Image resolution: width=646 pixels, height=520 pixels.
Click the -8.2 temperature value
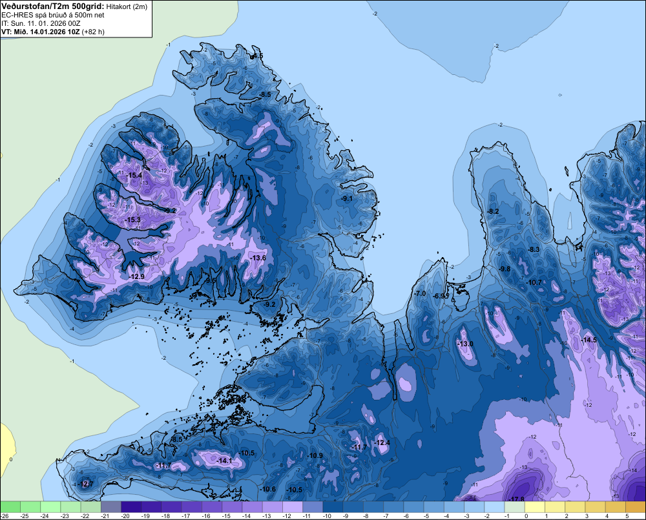[493, 211]
